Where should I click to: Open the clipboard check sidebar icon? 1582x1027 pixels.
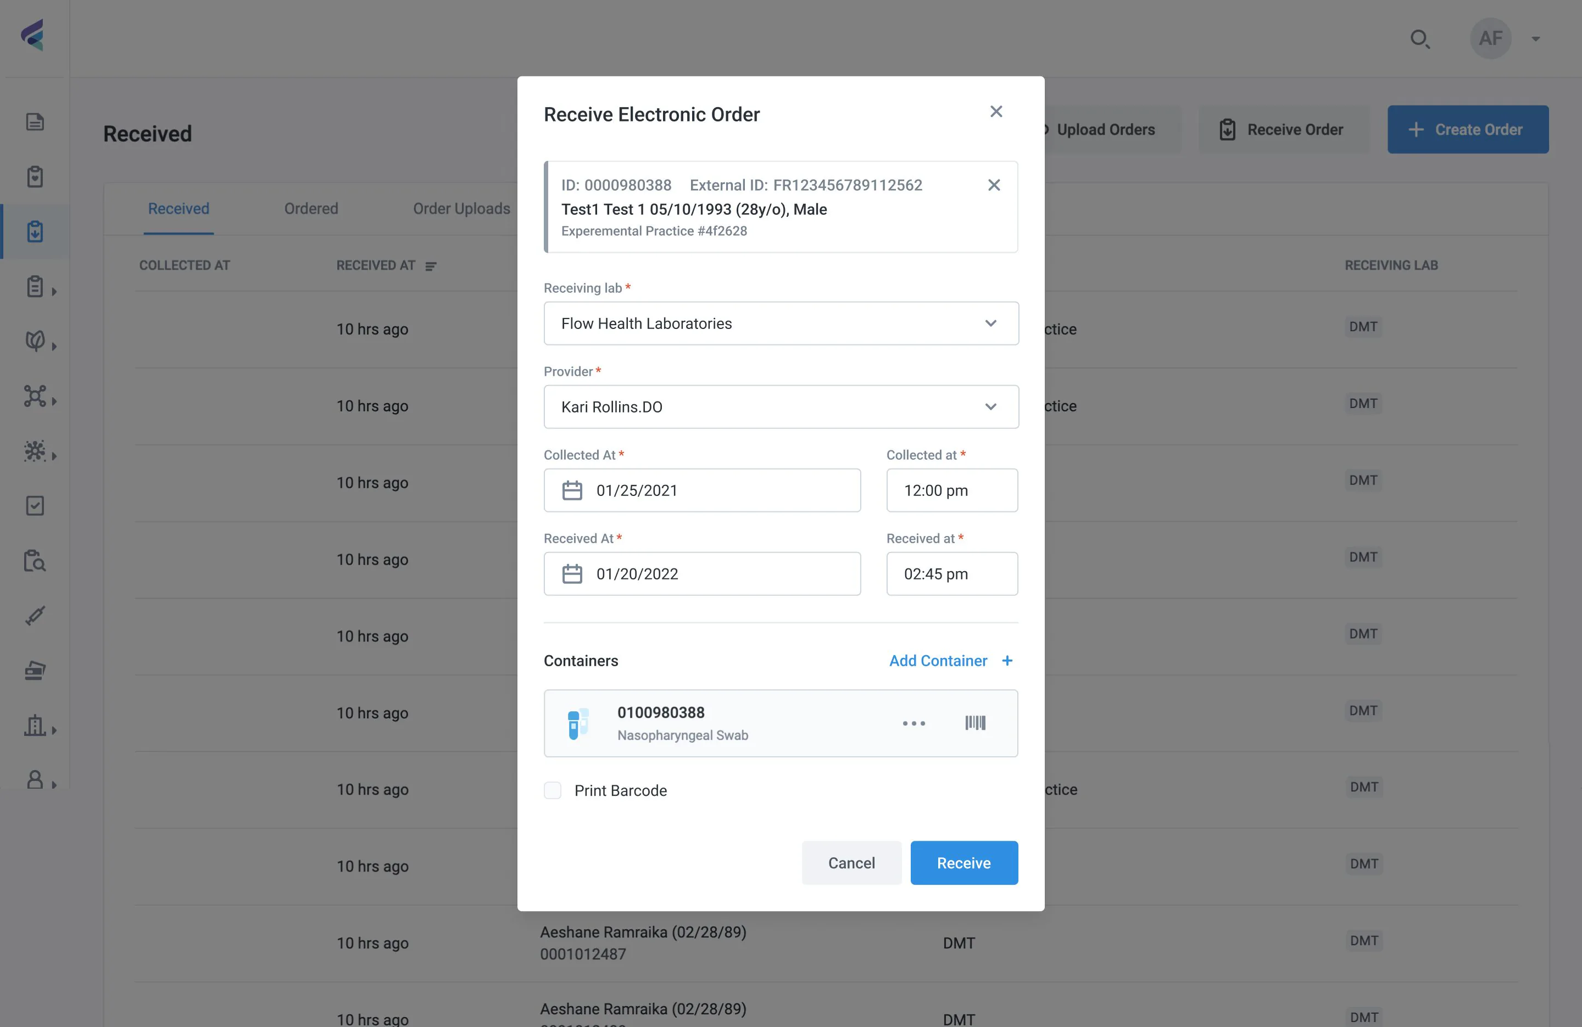tap(35, 177)
